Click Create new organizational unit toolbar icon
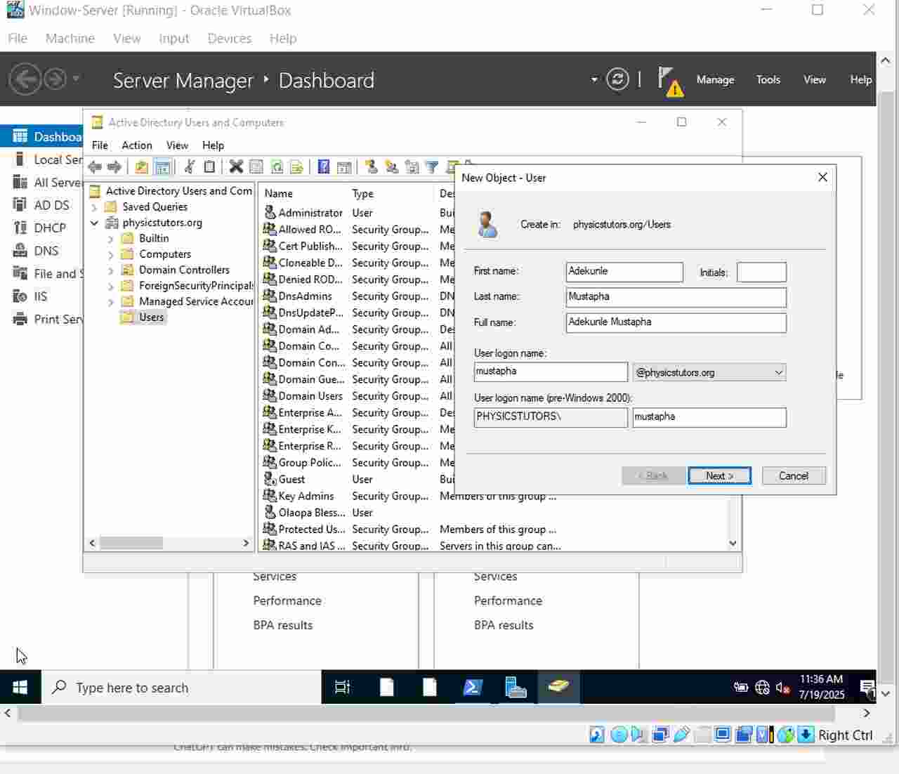Image resolution: width=899 pixels, height=774 pixels. (412, 166)
